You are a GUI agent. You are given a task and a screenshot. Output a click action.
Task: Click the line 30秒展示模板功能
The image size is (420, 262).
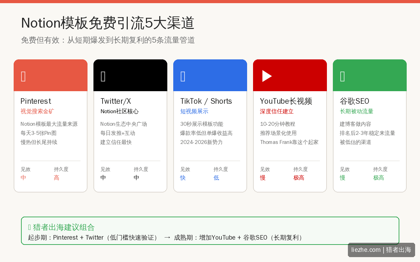point(202,124)
